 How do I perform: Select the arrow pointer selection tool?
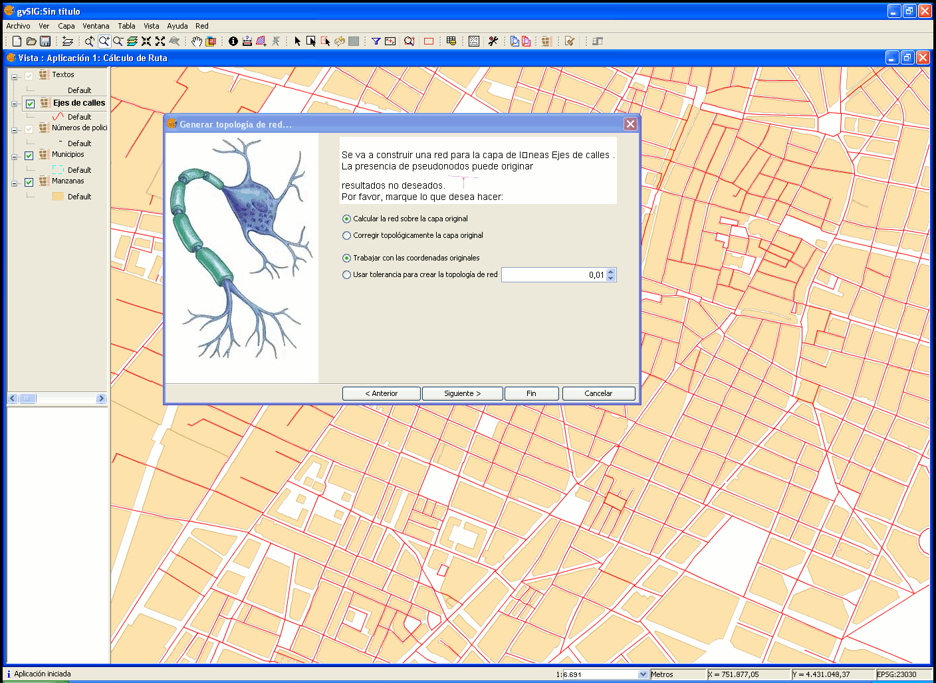[297, 41]
